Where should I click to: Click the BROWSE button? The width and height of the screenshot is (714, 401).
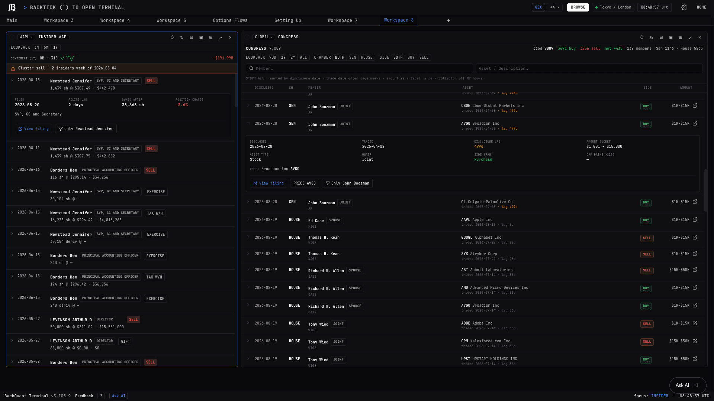coord(578,7)
